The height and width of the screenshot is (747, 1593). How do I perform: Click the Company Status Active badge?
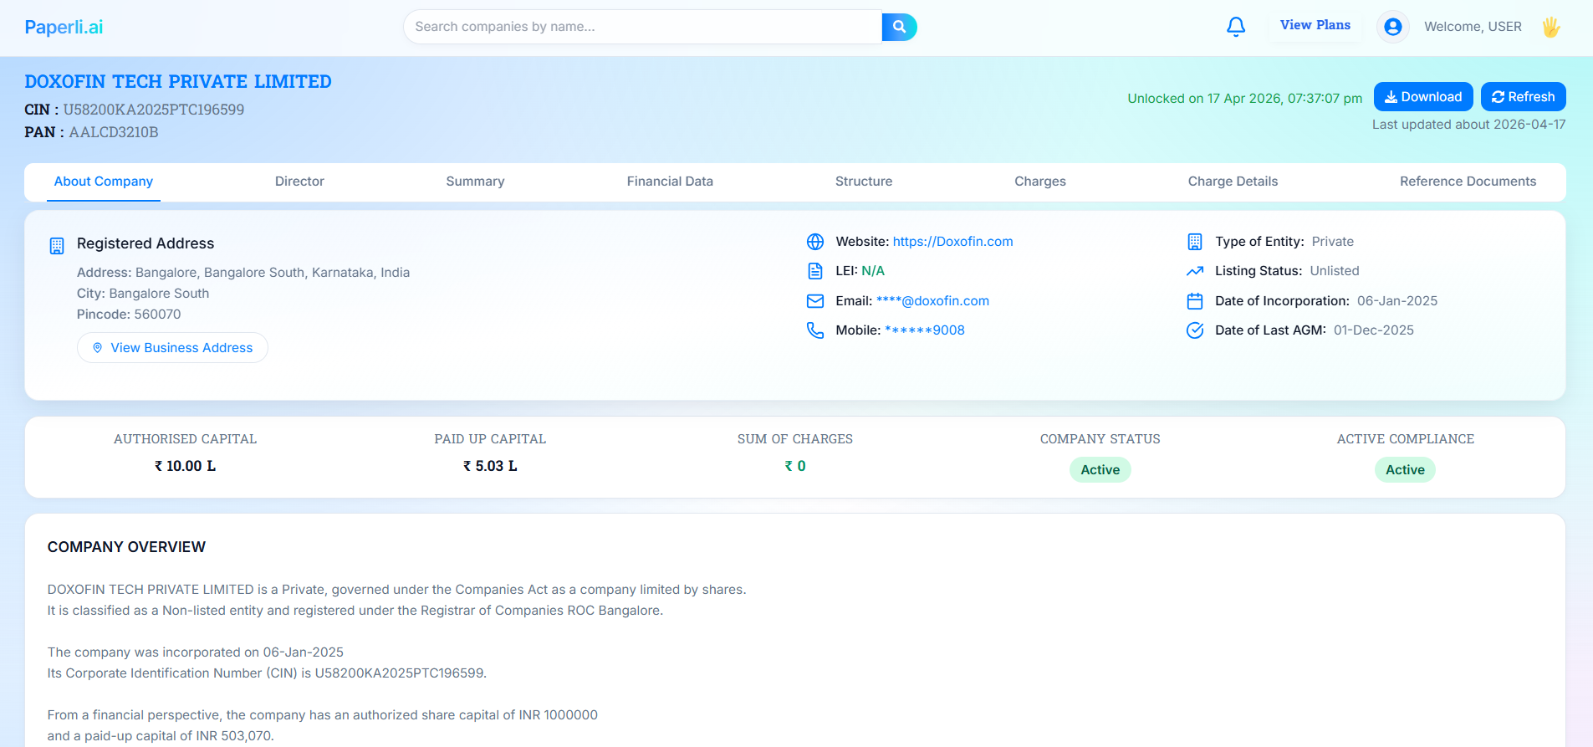click(x=1100, y=470)
